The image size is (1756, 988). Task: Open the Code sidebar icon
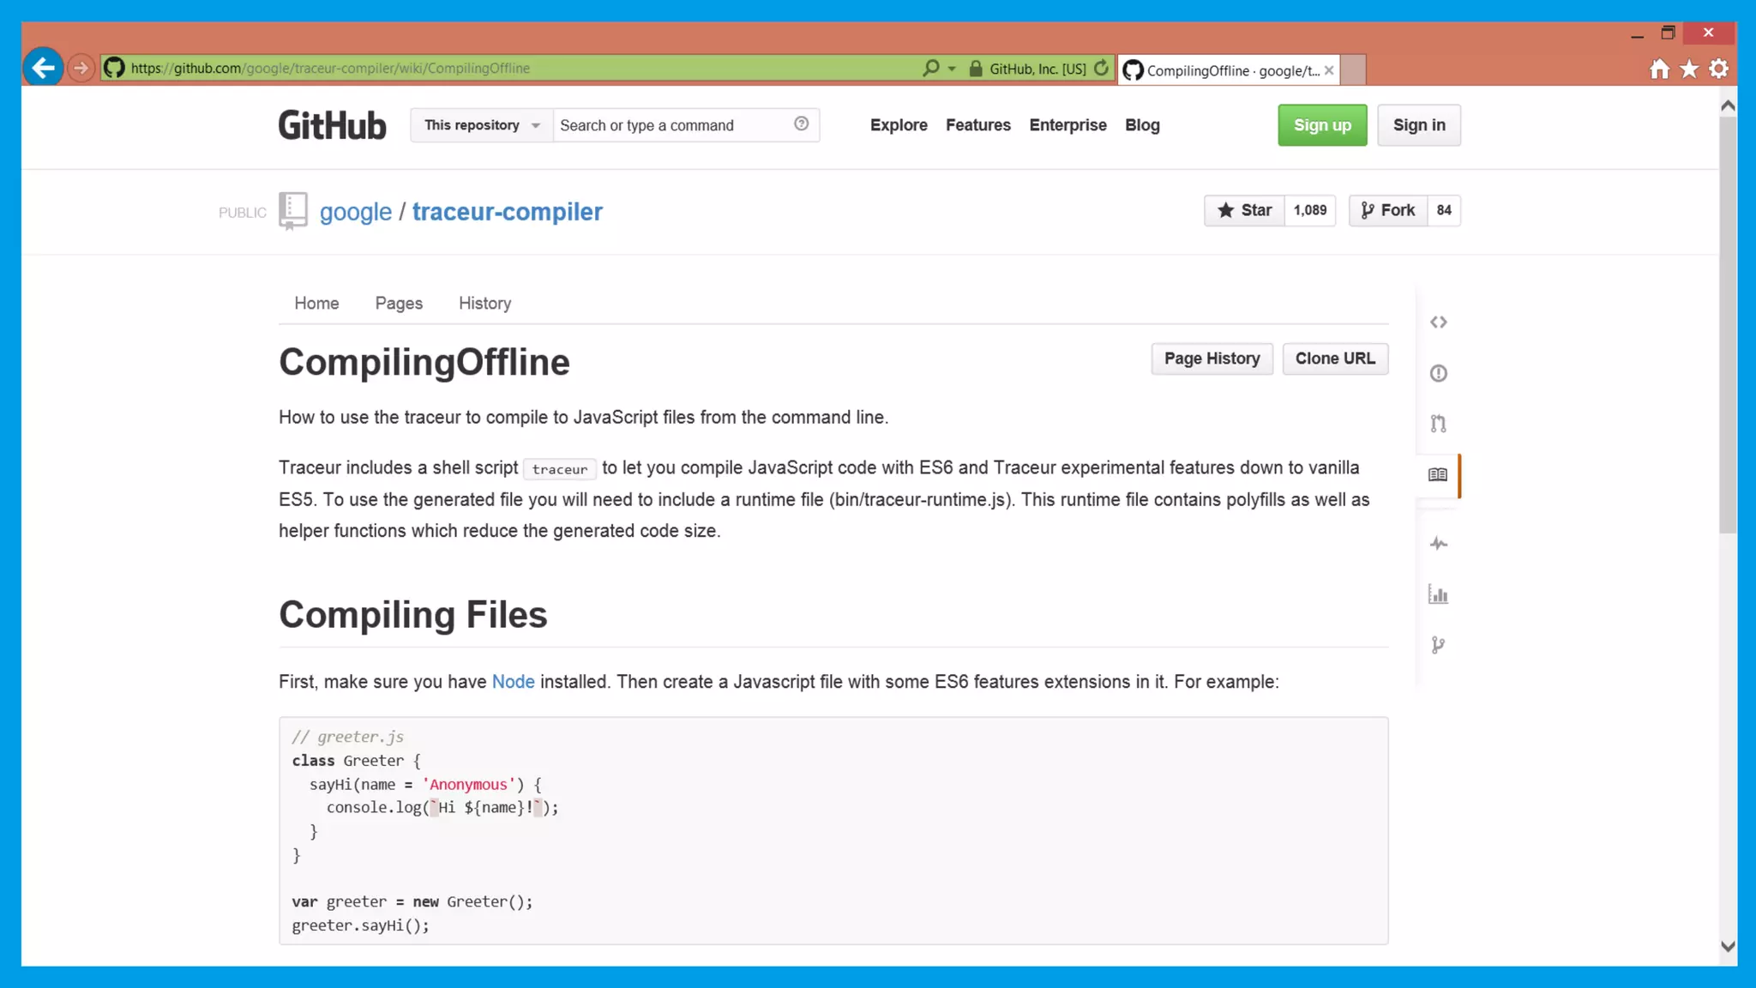coord(1438,322)
